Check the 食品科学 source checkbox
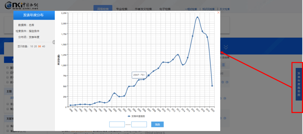The height and width of the screenshot is (134, 303). coord(8,131)
